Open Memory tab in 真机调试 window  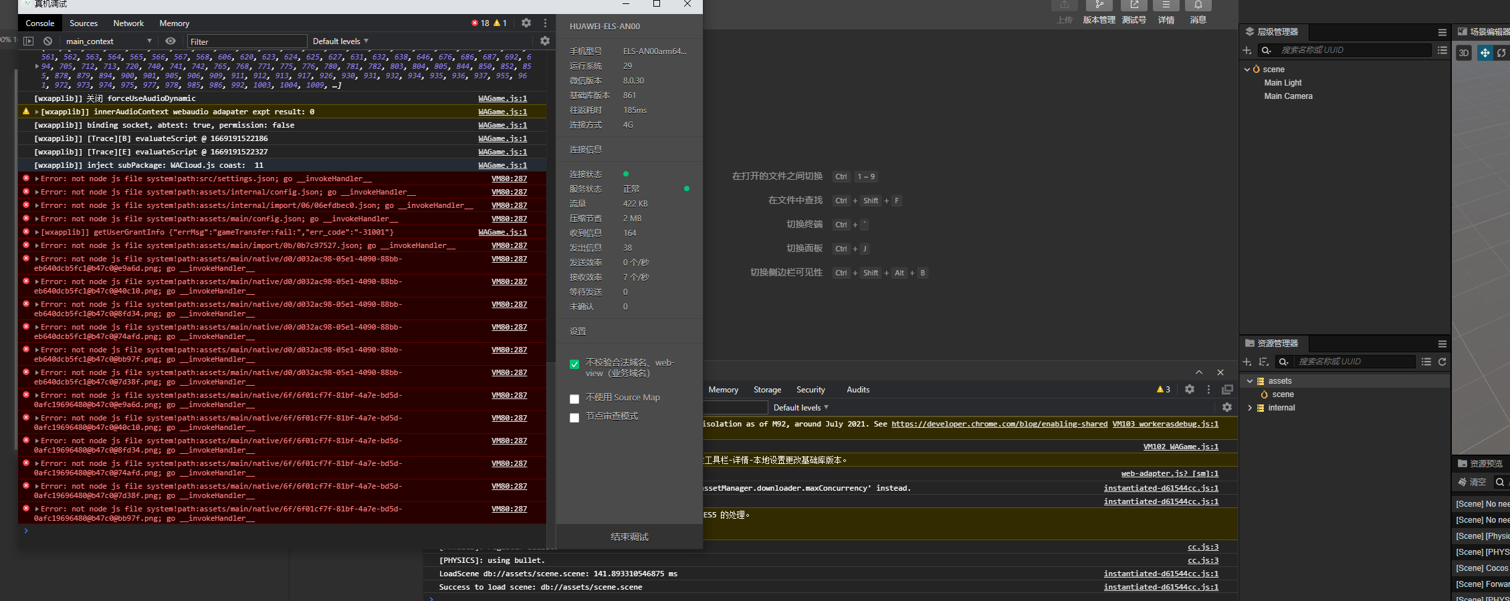click(x=175, y=23)
